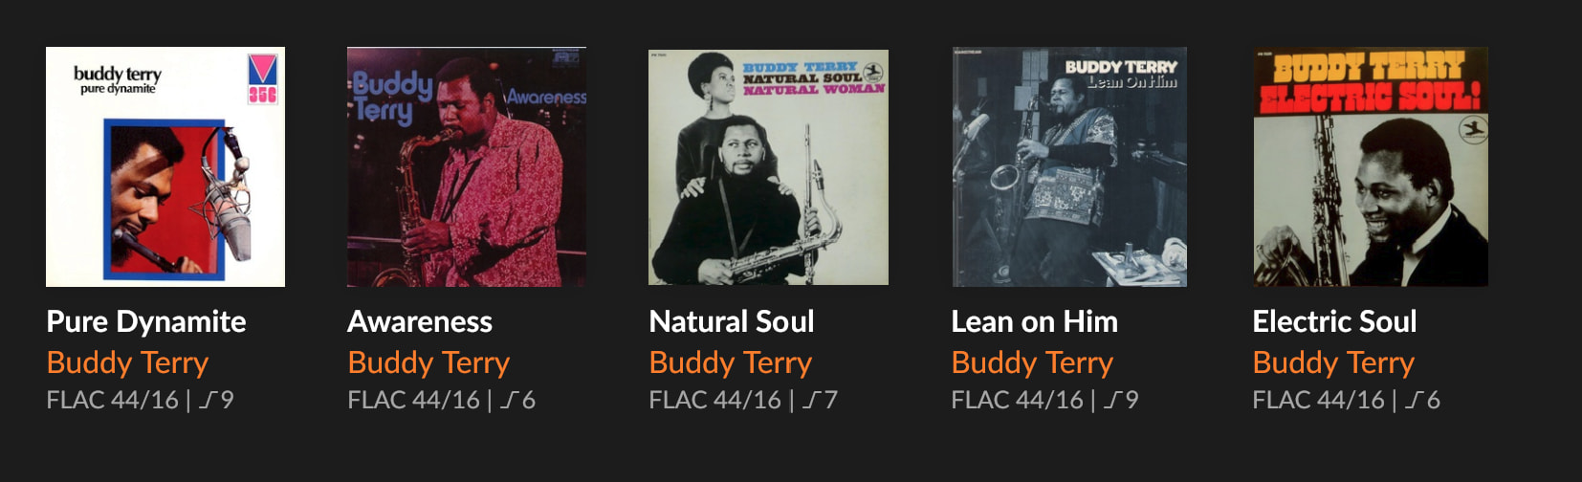Select the Natural Soul album cover
The image size is (1582, 482).
[x=768, y=166]
